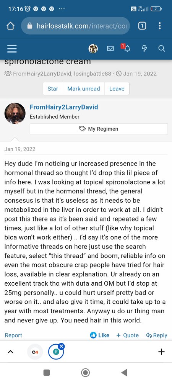Open the notifications bell with badge
The image size is (172, 383).
click(x=126, y=48)
